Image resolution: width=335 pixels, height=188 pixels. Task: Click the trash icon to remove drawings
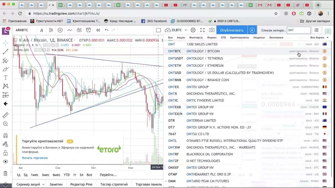click(x=5, y=173)
